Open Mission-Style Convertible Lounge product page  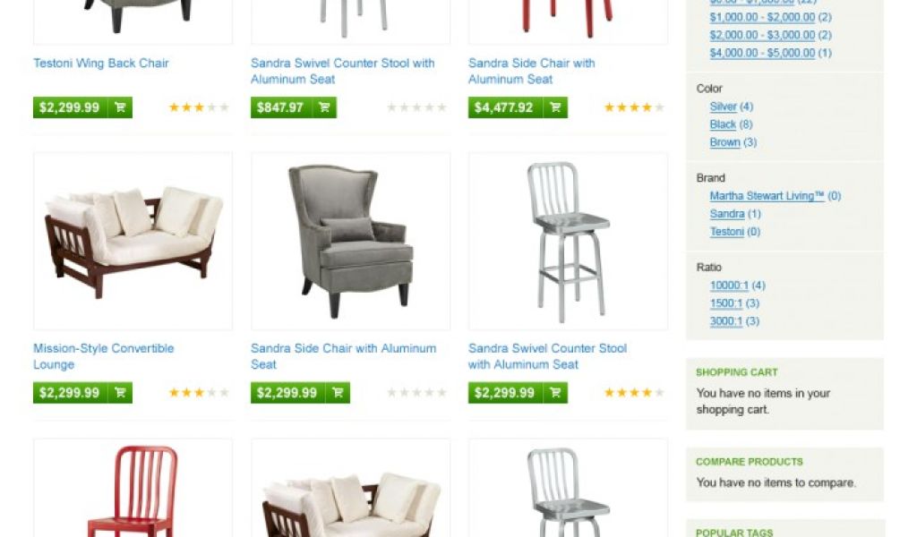pos(104,356)
